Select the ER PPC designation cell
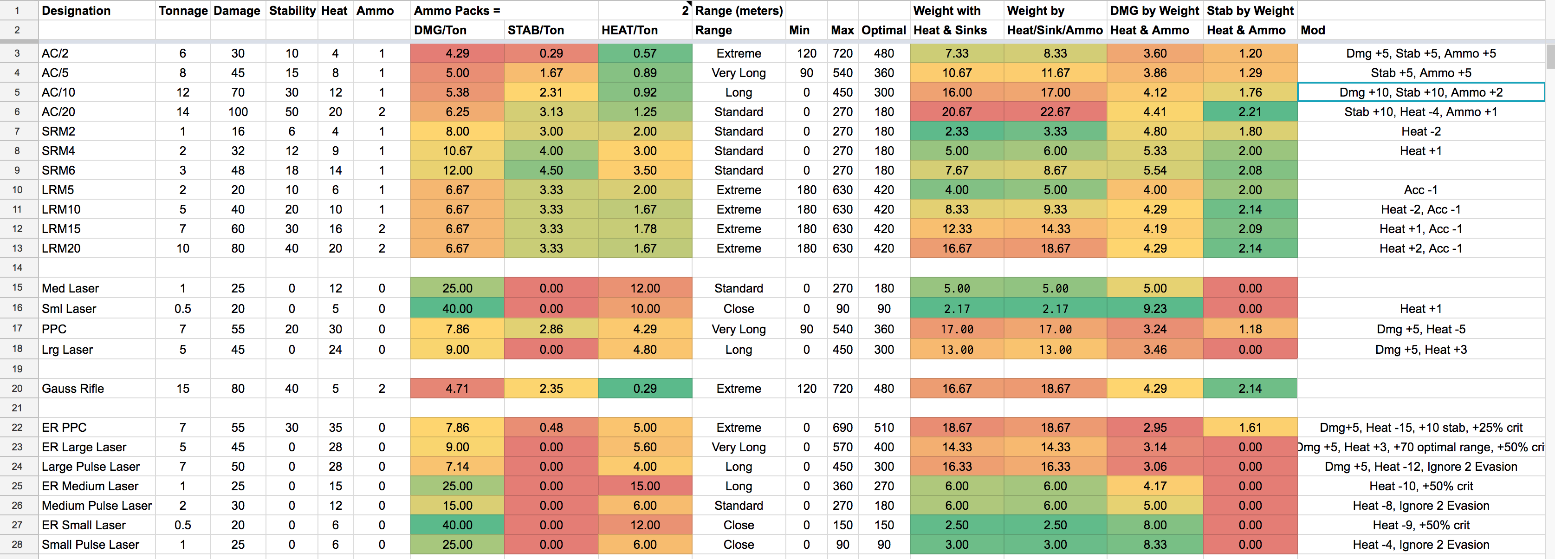 97,428
